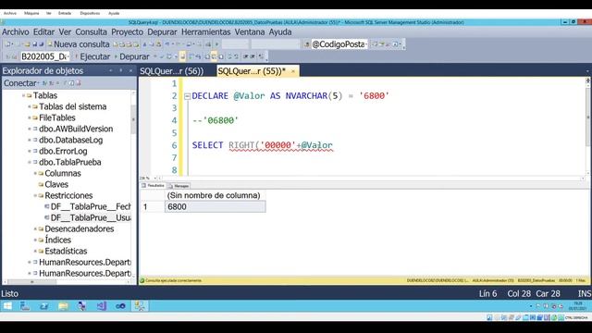592x333 pixels.
Task: Click the Open File toolbar icon
Action: coord(27,44)
